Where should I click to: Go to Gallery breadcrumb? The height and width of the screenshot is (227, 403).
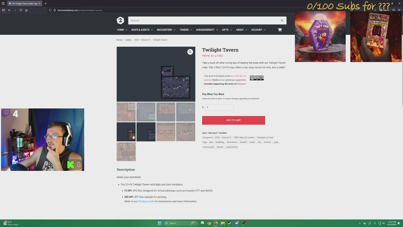coord(128,40)
